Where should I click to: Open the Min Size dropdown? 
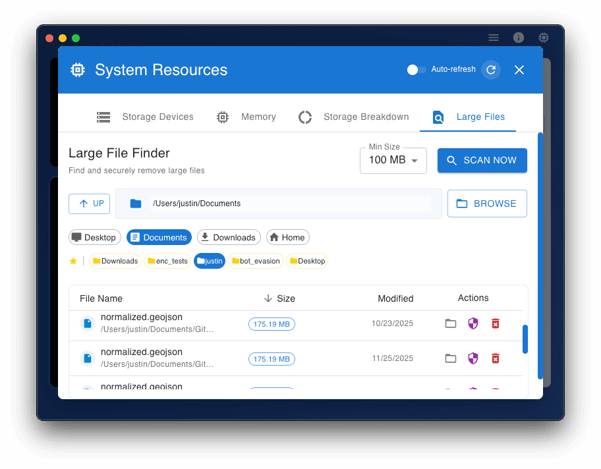coord(393,160)
